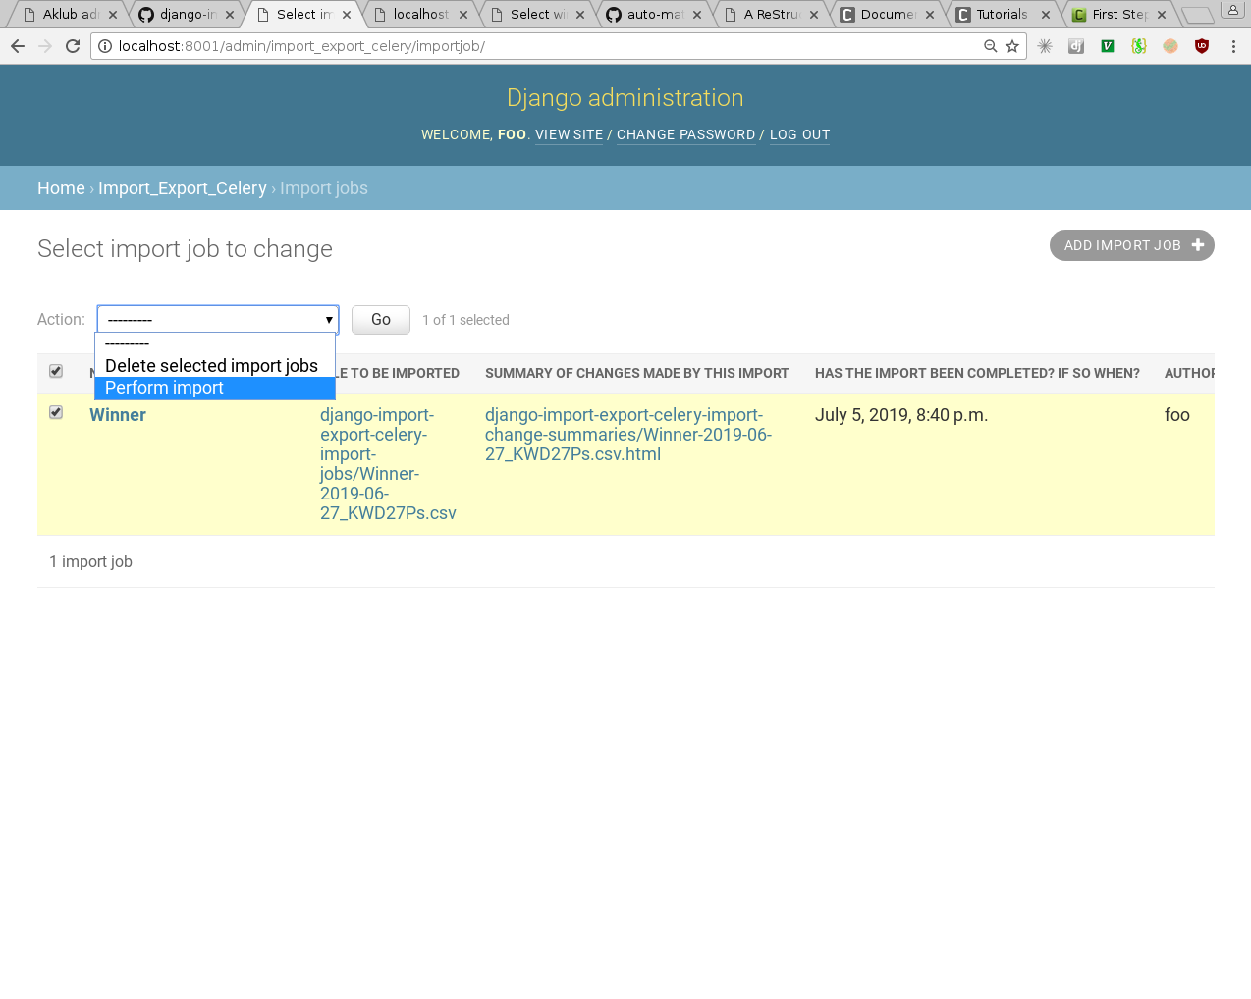Viewport: 1251px width, 999px height.
Task: Uncheck the Winner row checkbox
Action: 56,412
